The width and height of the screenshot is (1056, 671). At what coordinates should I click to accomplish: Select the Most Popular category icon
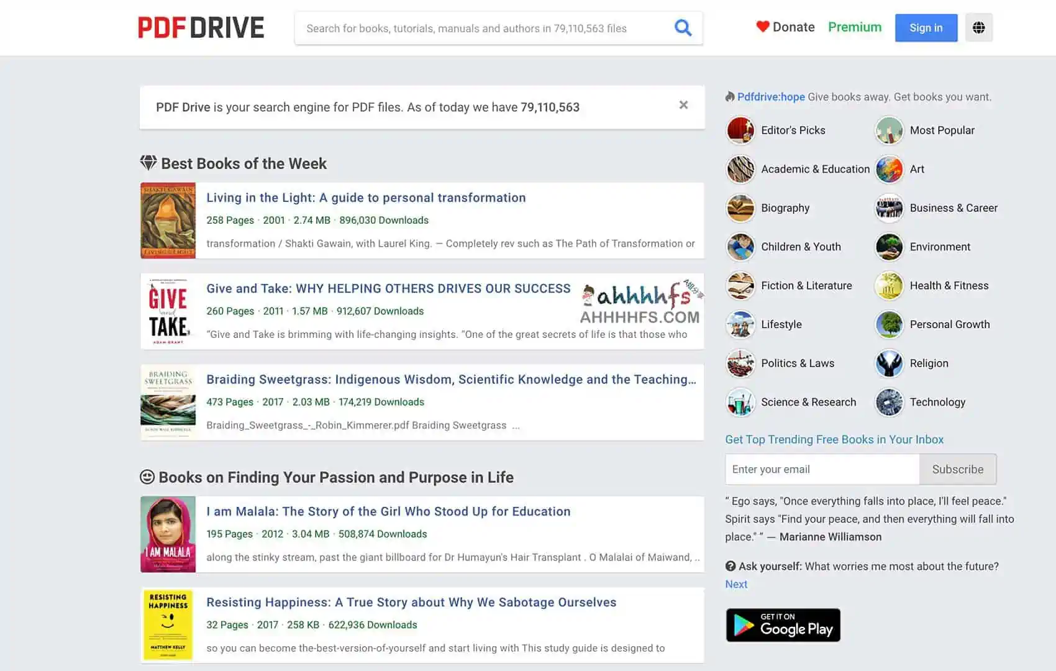pyautogui.click(x=889, y=130)
